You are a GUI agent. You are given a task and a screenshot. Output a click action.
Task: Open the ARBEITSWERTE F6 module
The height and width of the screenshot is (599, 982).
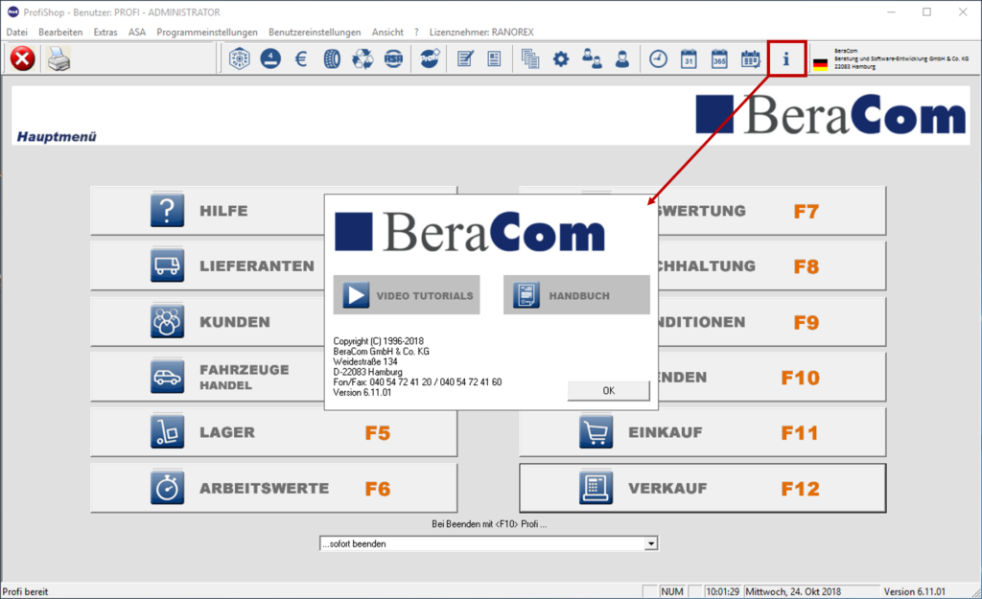tap(273, 488)
